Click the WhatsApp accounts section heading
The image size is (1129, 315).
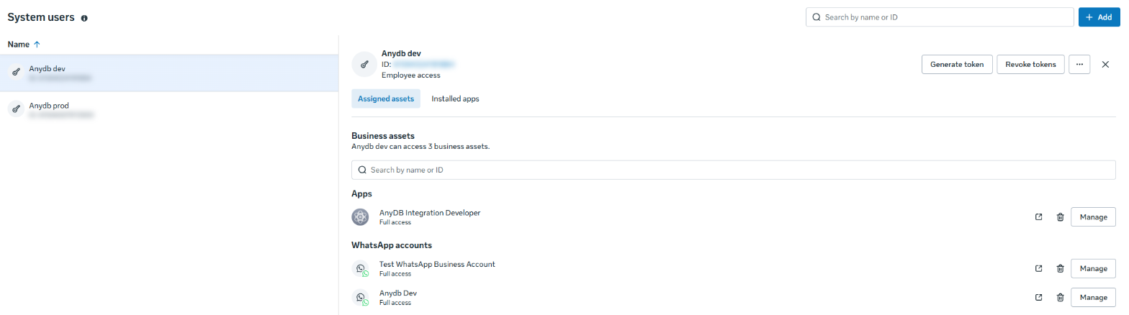[x=391, y=245]
